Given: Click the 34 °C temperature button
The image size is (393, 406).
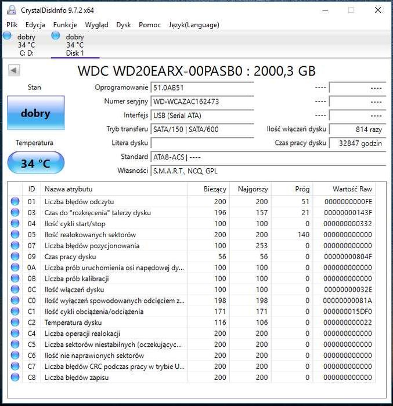Looking at the screenshot, I should click(36, 163).
